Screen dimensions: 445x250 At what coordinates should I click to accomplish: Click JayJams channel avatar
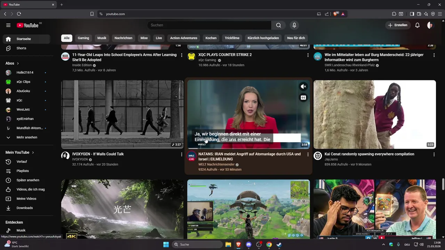click(x=318, y=156)
